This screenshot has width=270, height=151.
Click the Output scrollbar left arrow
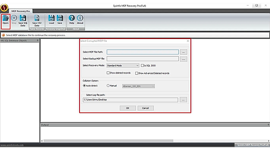point(42,141)
